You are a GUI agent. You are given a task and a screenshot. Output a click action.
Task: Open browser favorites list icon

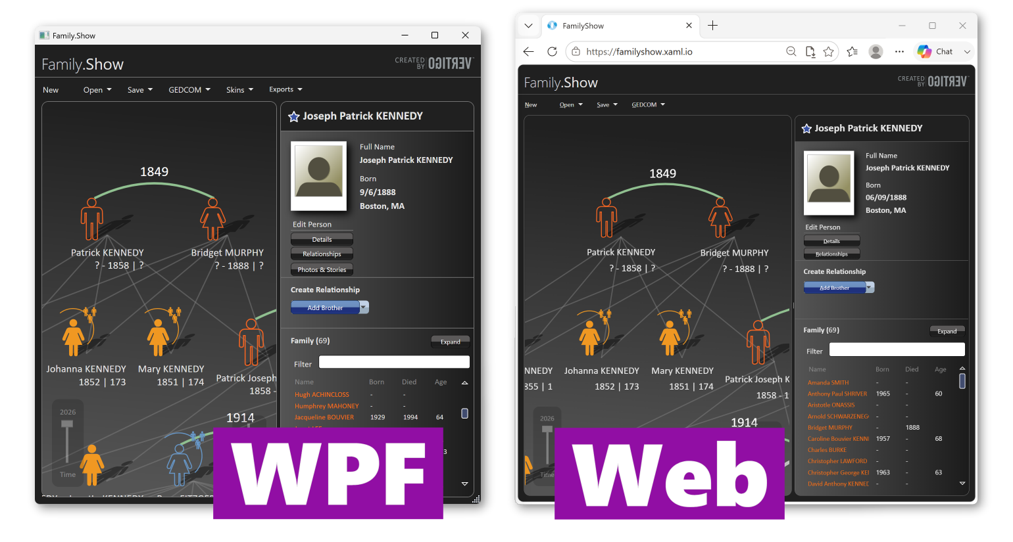pos(852,51)
